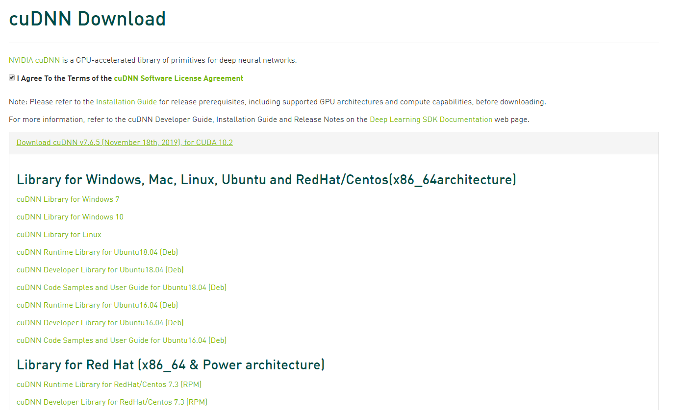This screenshot has height=410, width=682.
Task: Uncheck the I Agree To the Terms checkbox
Action: pos(12,78)
